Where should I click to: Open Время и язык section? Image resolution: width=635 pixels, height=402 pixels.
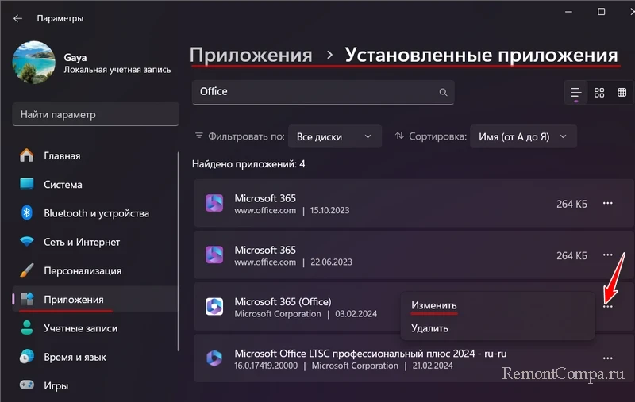tap(94, 357)
